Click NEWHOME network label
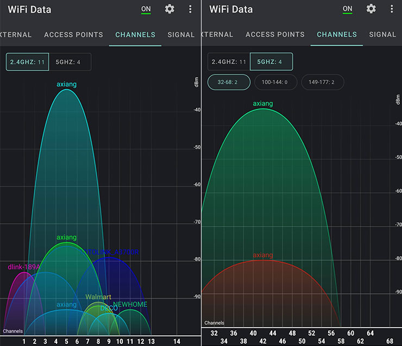The image size is (402, 346). pos(130,304)
